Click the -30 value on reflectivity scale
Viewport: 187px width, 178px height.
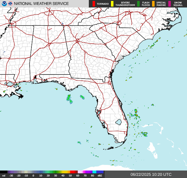(11, 176)
